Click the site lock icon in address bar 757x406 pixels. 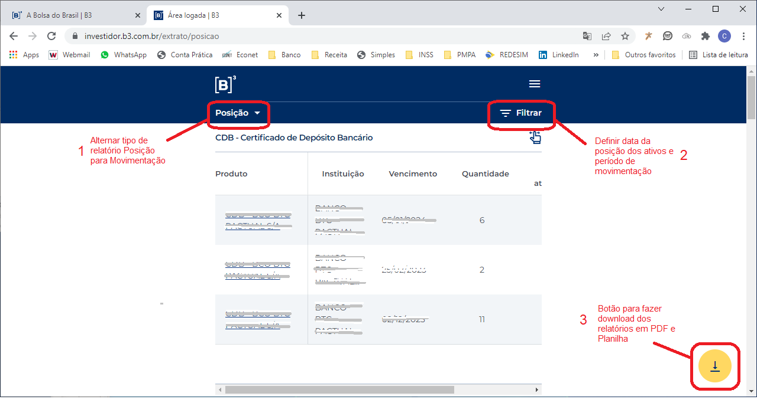click(x=75, y=36)
